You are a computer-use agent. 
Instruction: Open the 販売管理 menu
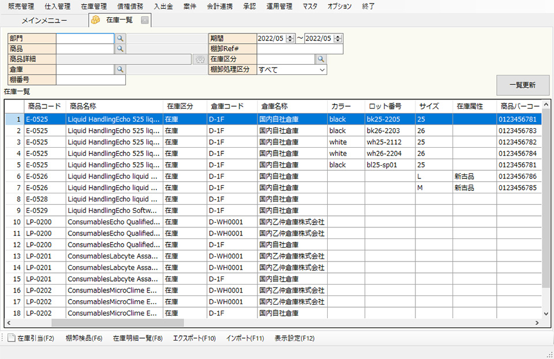pos(21,6)
